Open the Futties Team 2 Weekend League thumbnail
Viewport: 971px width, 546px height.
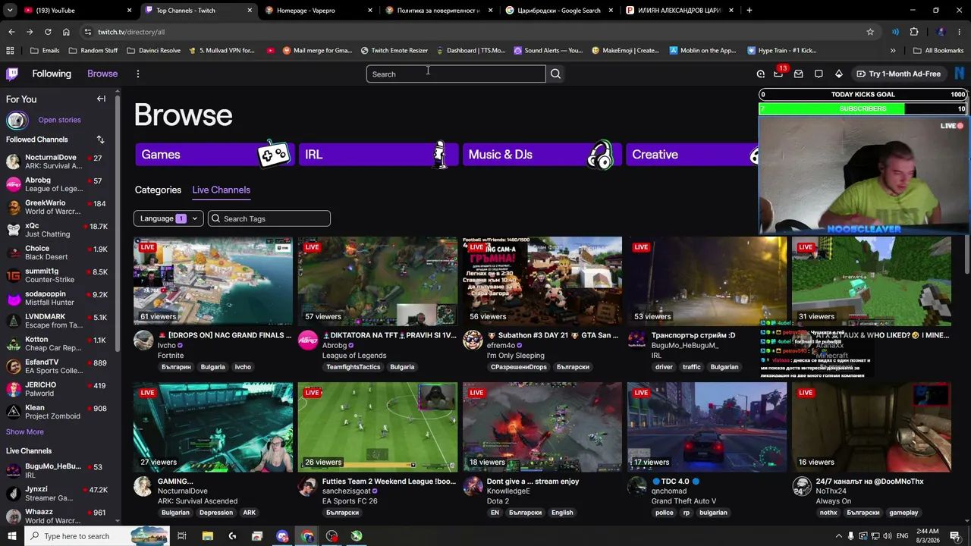pyautogui.click(x=378, y=427)
